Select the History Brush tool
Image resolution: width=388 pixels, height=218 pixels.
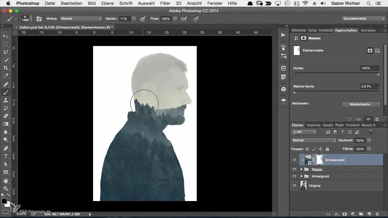[6, 108]
